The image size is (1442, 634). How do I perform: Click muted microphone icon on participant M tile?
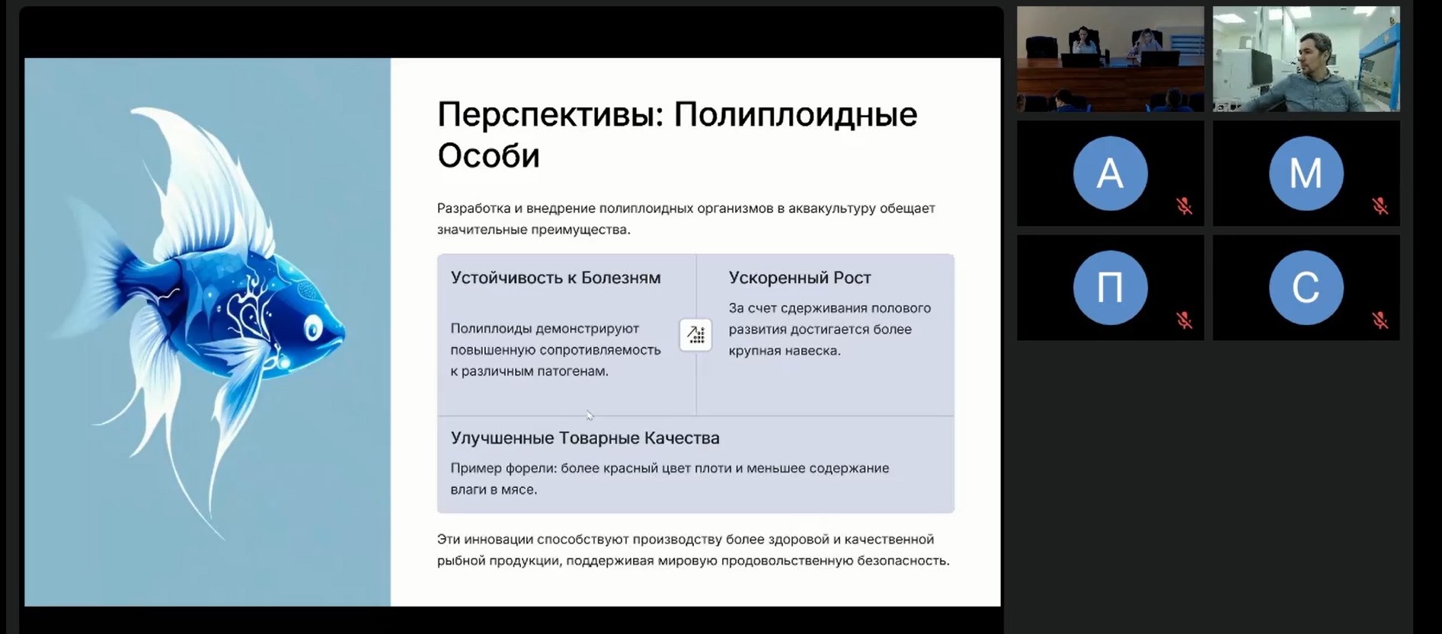pos(1380,206)
